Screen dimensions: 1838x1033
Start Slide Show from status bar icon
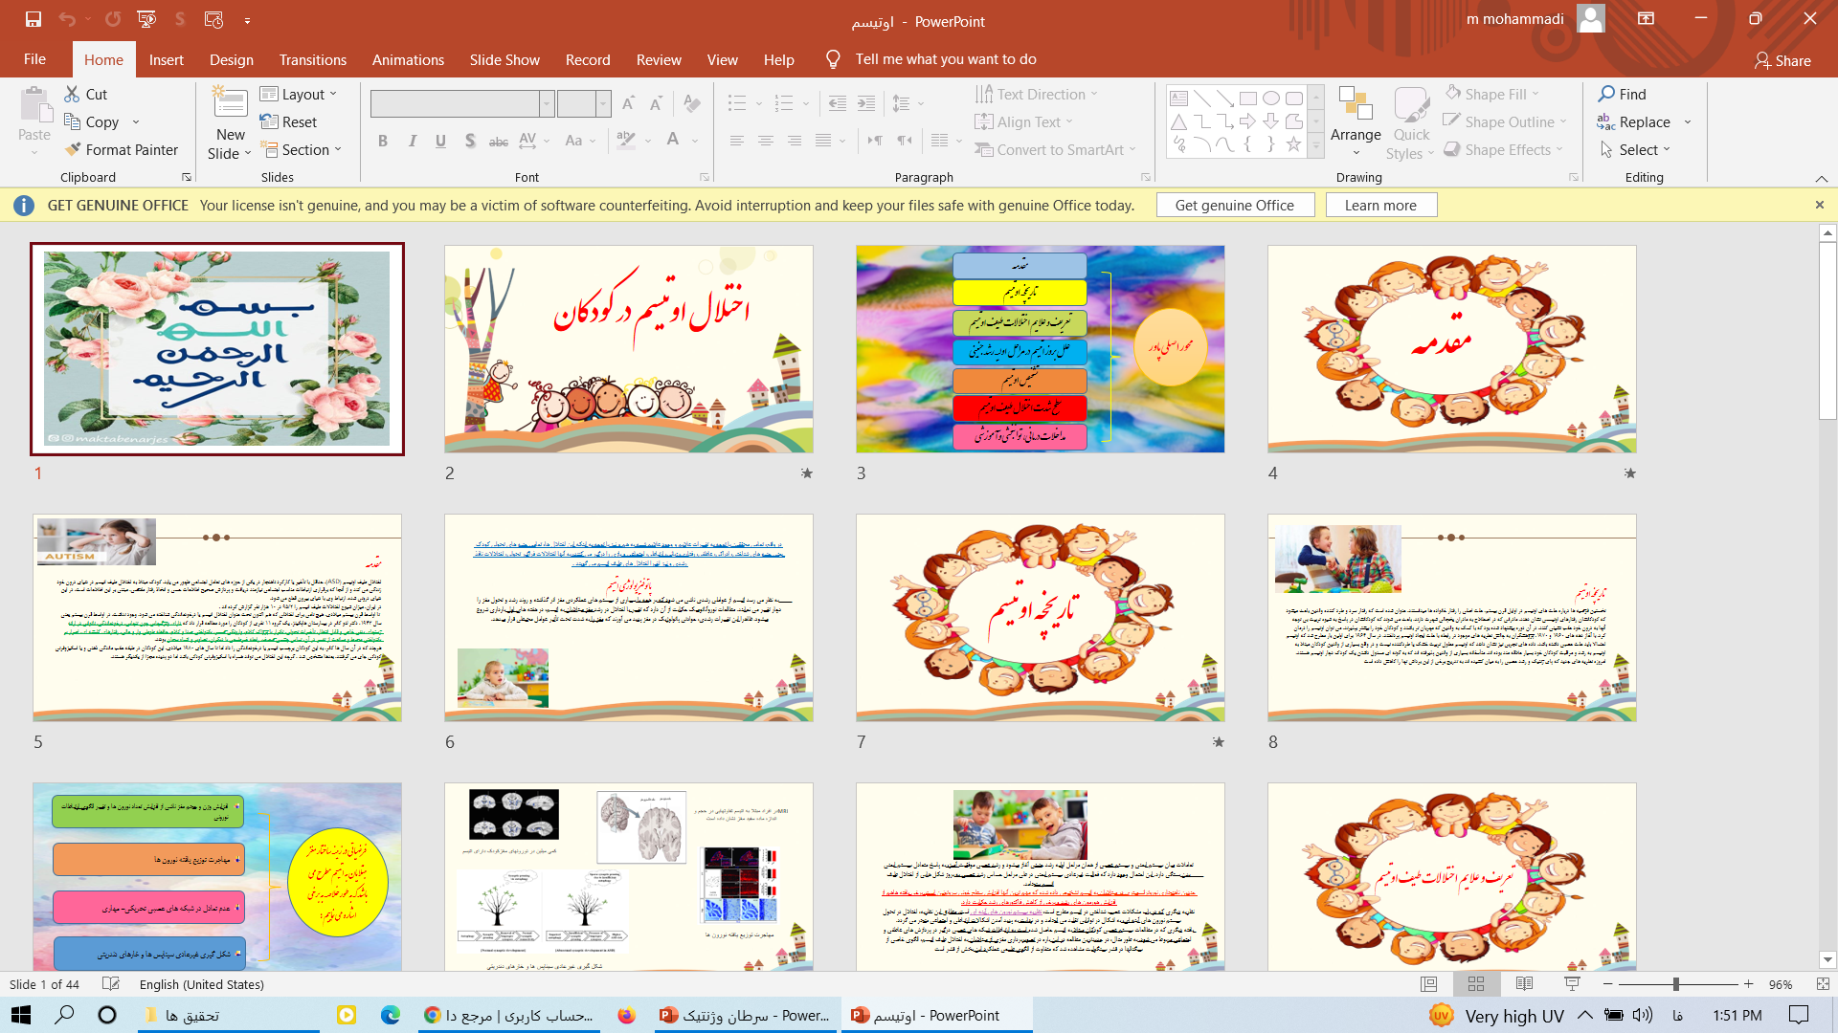tap(1572, 984)
